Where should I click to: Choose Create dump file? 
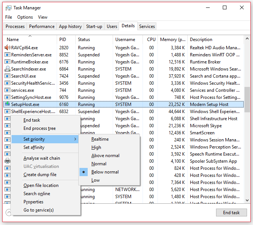click(x=40, y=175)
